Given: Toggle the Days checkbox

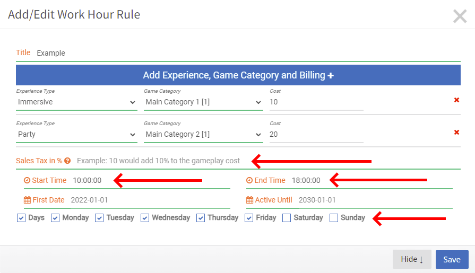Looking at the screenshot, I should [x=21, y=218].
